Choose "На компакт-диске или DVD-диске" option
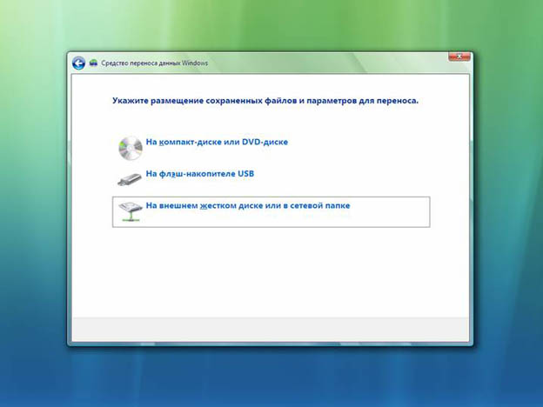Viewport: 543px width, 407px height. [x=217, y=142]
